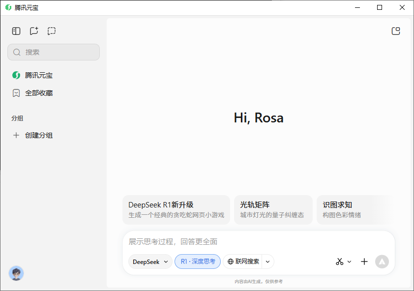414x291 pixels.
Task: Select 腾讯元宝 in the sidebar
Action: pyautogui.click(x=39, y=75)
